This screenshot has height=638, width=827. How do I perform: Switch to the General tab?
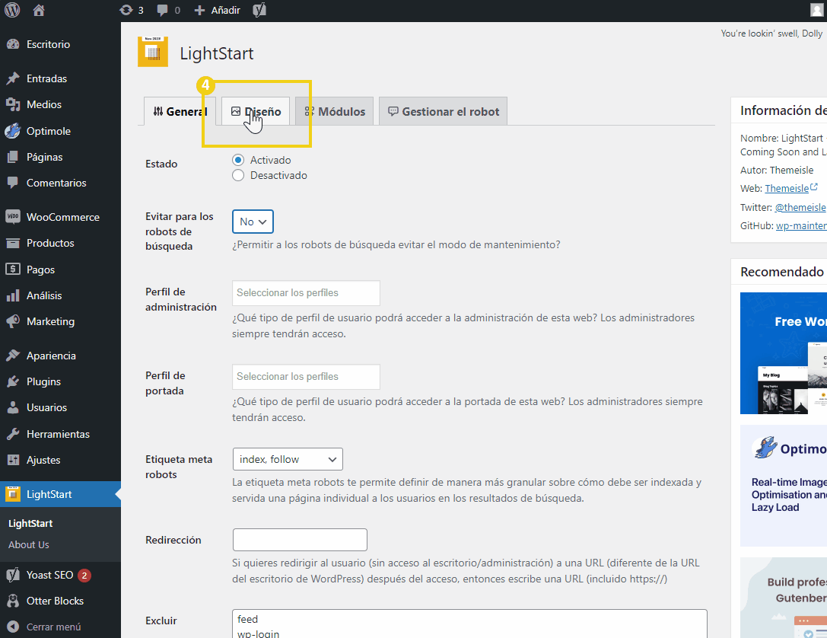(180, 111)
